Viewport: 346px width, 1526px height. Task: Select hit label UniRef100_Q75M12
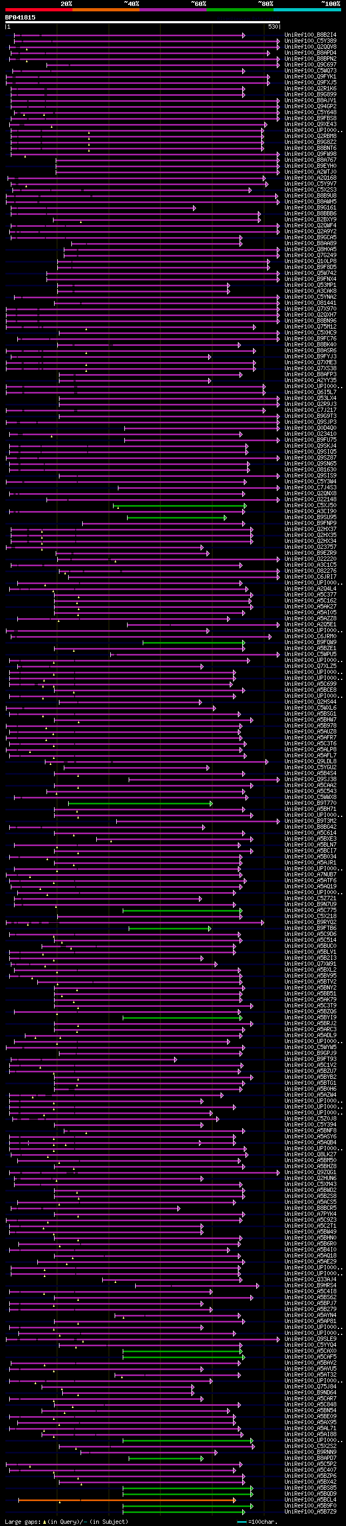[x=310, y=326]
